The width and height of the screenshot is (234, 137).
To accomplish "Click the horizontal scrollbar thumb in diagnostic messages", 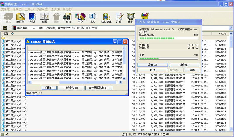I will tap(88, 82).
